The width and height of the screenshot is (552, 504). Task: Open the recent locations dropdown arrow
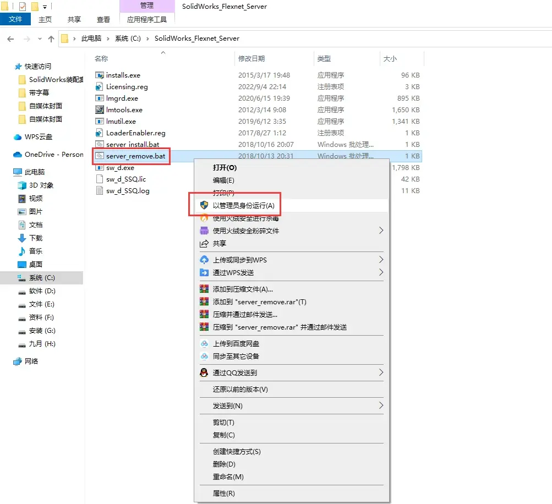[x=40, y=39]
